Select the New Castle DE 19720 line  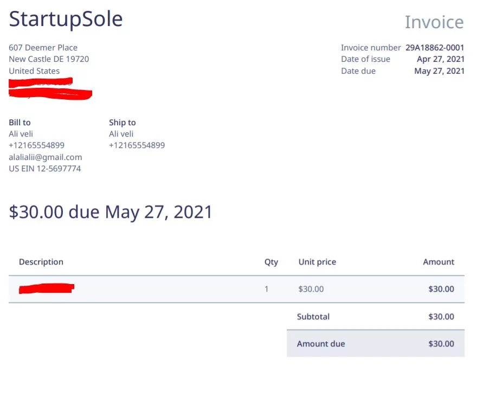(x=49, y=59)
